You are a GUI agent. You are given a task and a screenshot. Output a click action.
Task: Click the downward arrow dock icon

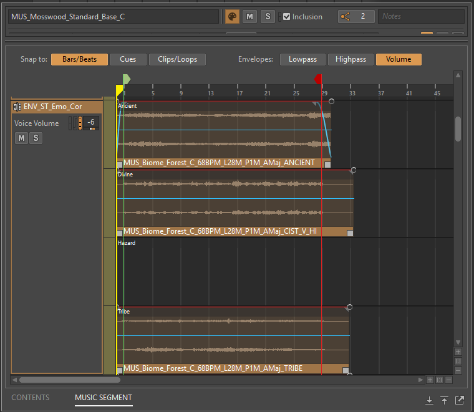point(429,401)
